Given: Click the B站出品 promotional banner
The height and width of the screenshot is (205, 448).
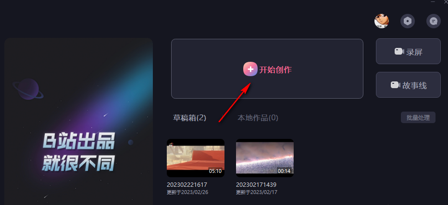Looking at the screenshot, I should coord(78,122).
